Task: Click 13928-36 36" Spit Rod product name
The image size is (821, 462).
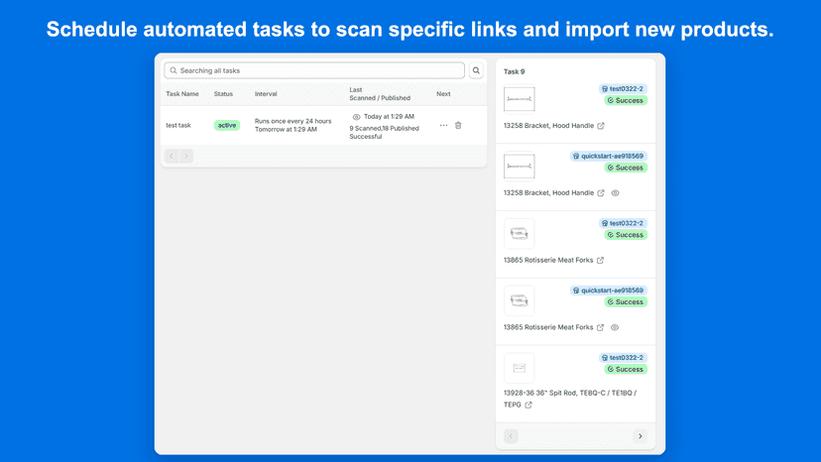Action: (570, 399)
